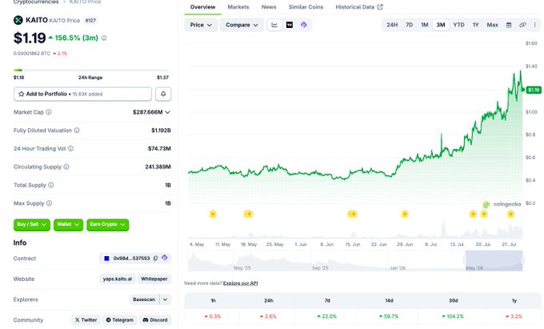Open info tooltip next to 156.5% change

[x=104, y=38]
